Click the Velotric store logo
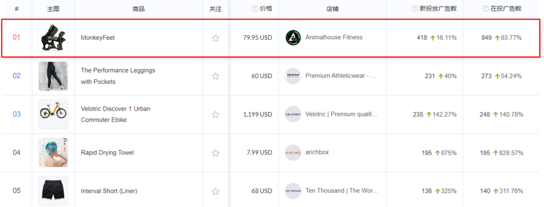The height and width of the screenshot is (207, 544). click(293, 114)
